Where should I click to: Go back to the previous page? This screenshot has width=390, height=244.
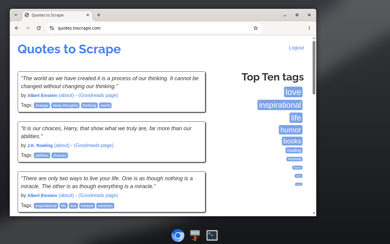tap(17, 28)
